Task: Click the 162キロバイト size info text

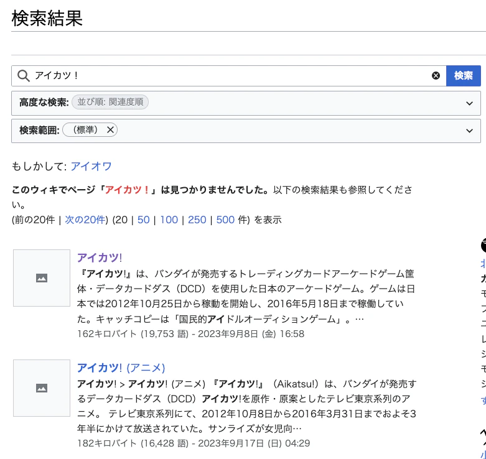Action: tap(190, 334)
